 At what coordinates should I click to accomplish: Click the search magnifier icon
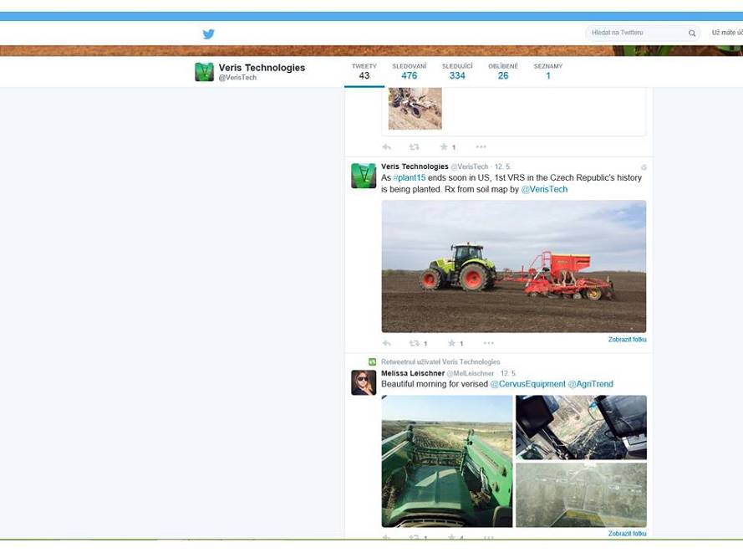coord(692,33)
